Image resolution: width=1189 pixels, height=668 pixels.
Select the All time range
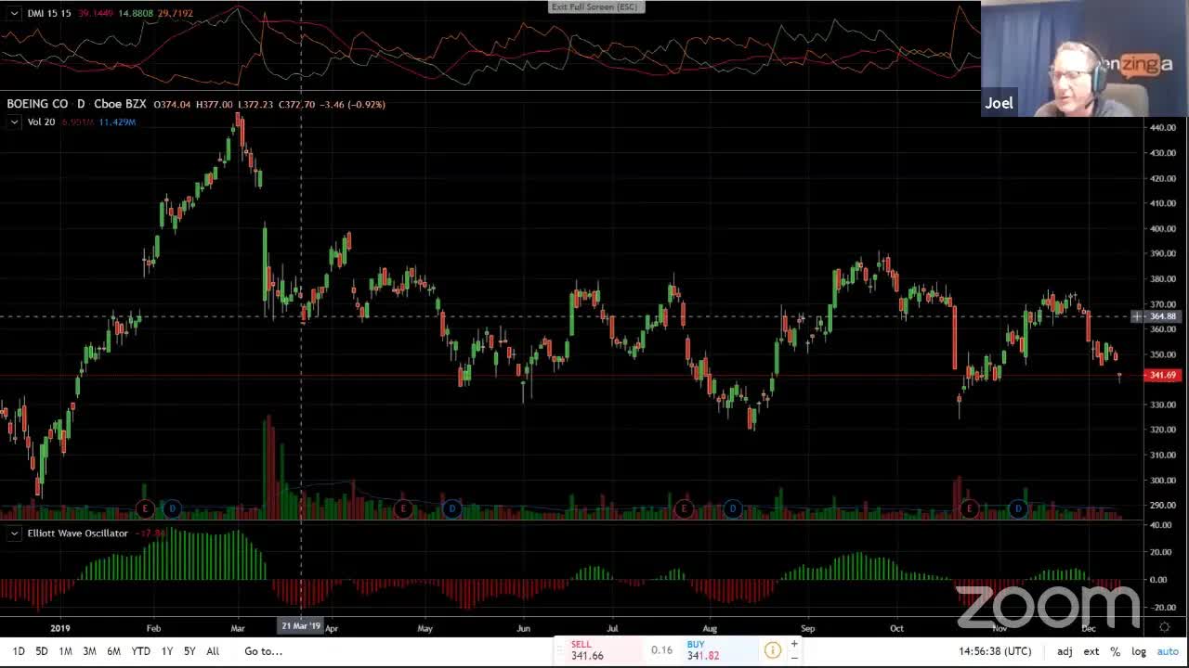(213, 651)
